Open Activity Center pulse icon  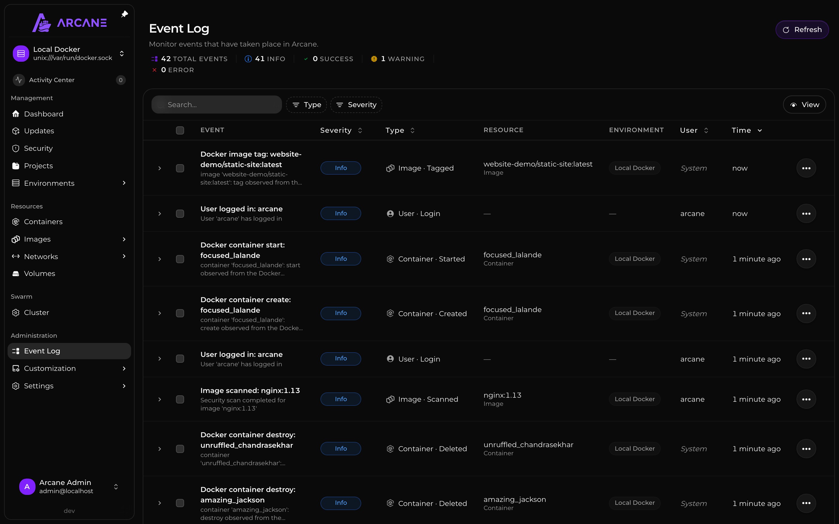pos(19,80)
